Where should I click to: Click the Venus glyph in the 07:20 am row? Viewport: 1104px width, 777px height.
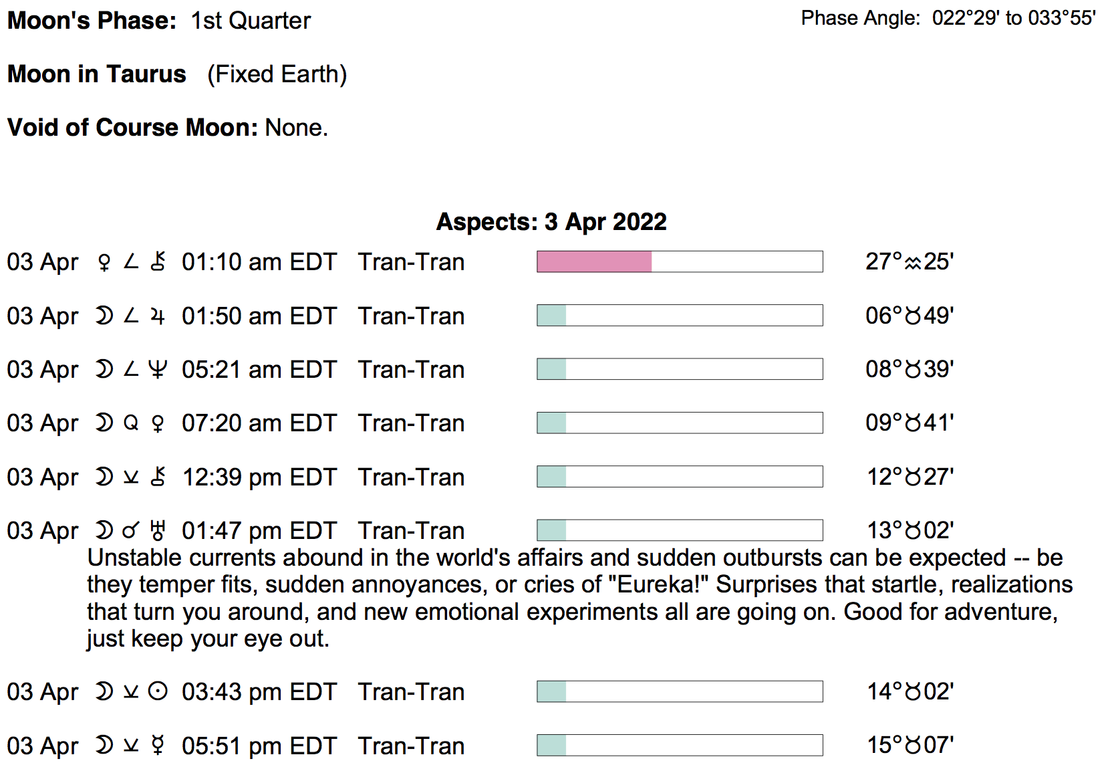158,423
